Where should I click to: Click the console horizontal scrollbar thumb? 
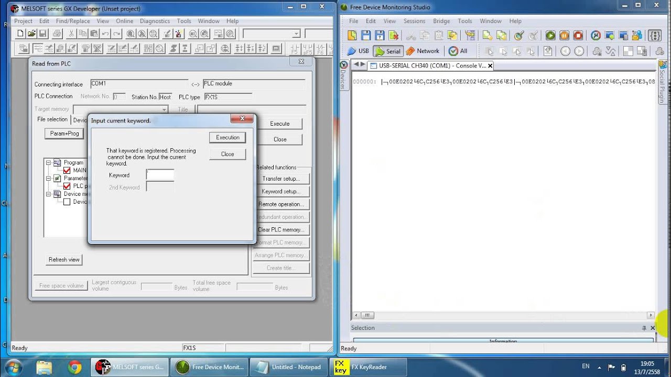367,315
